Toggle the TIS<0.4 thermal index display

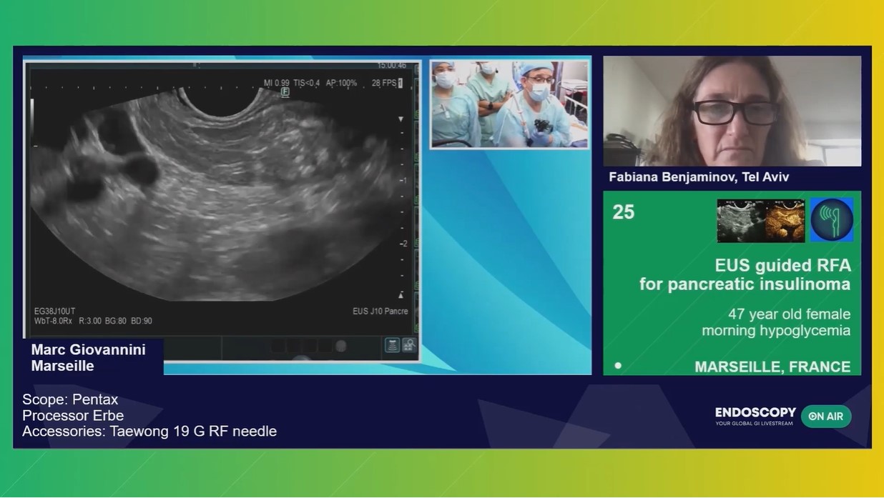point(308,82)
